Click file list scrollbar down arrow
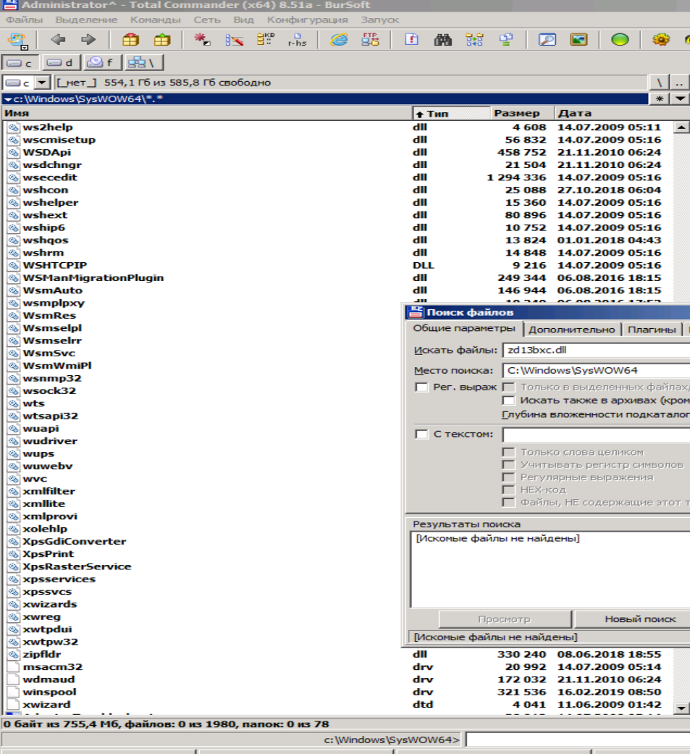Image resolution: width=690 pixels, height=754 pixels. point(681,708)
